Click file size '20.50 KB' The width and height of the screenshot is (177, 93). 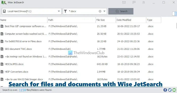[x=102, y=34]
